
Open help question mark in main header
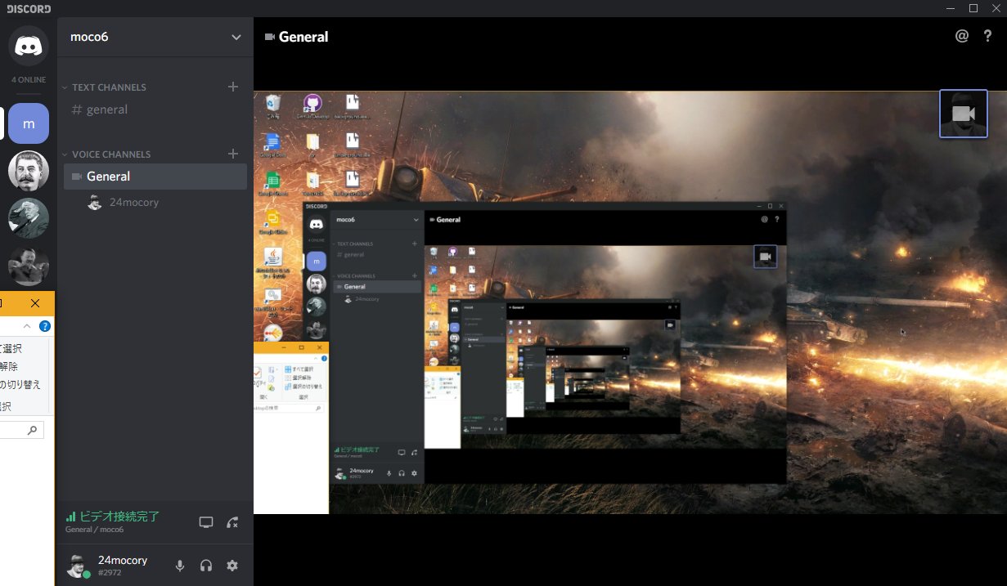click(987, 36)
